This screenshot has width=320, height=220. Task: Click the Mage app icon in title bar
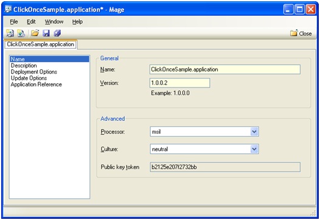click(x=8, y=9)
